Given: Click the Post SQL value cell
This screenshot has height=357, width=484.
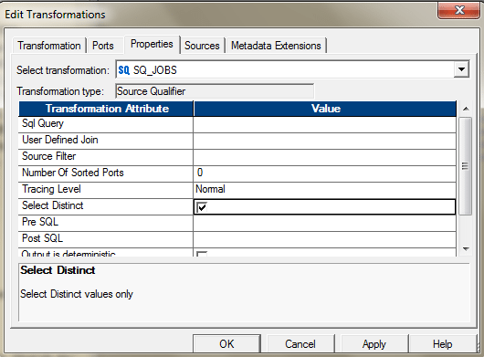Looking at the screenshot, I should point(325,239).
